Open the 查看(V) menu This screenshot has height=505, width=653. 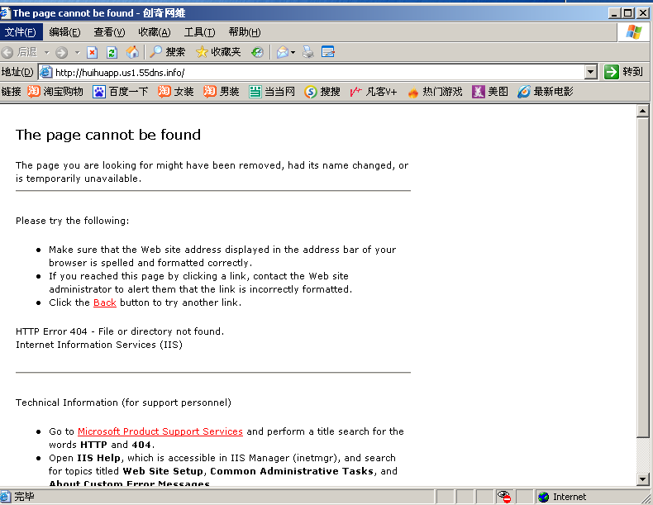pos(109,32)
